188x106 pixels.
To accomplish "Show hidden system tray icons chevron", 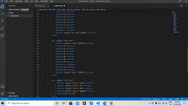I will coord(150,103).
